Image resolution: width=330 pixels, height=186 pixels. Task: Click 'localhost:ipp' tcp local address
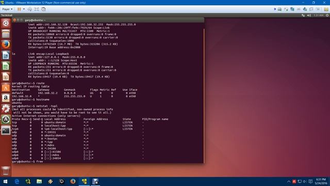click(55, 126)
